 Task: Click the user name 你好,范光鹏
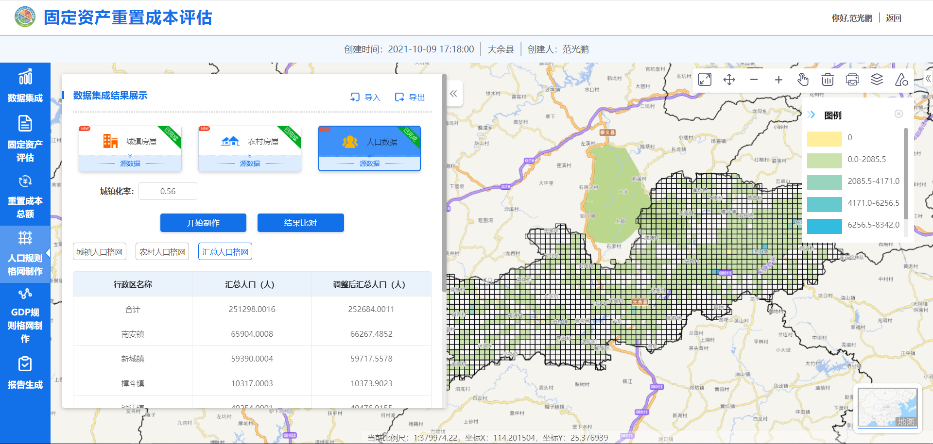pyautogui.click(x=852, y=18)
